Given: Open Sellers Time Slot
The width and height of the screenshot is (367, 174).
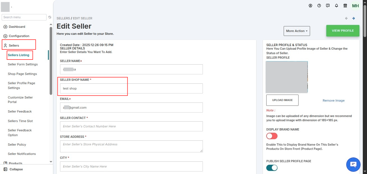Looking at the screenshot, I should click(x=20, y=121).
